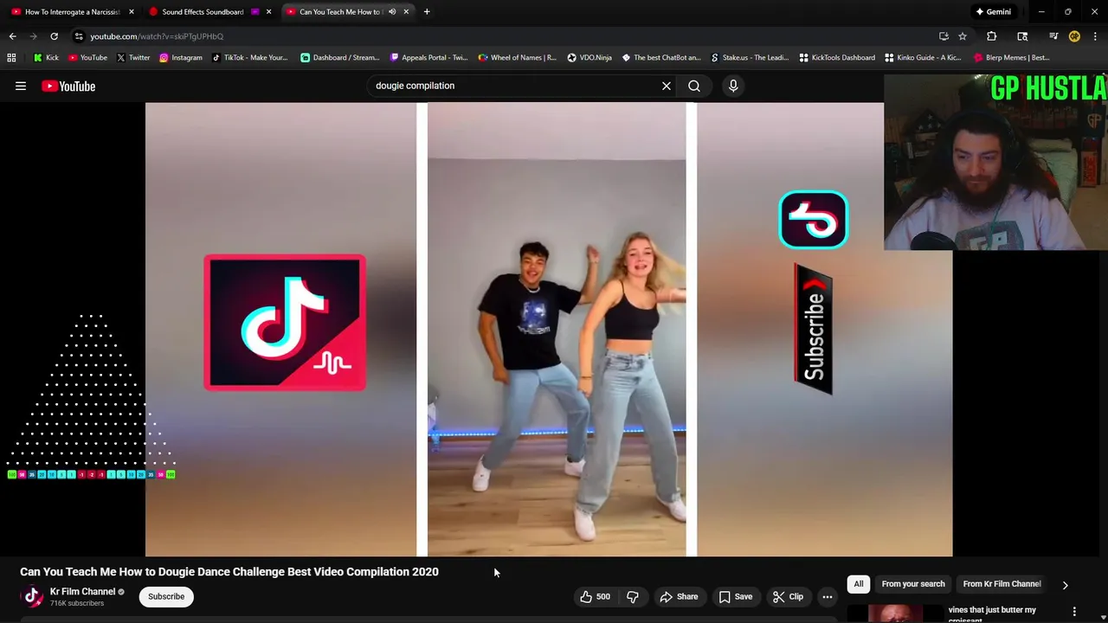Select the From Kr Film Channel chip
This screenshot has width=1108, height=623.
(1002, 584)
